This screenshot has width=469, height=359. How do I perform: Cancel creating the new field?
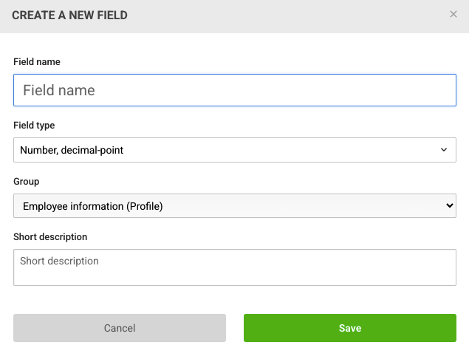(x=120, y=328)
